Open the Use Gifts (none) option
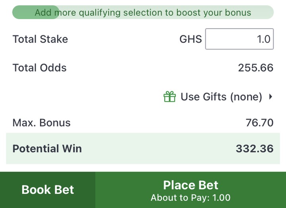The width and height of the screenshot is (286, 208). (221, 96)
